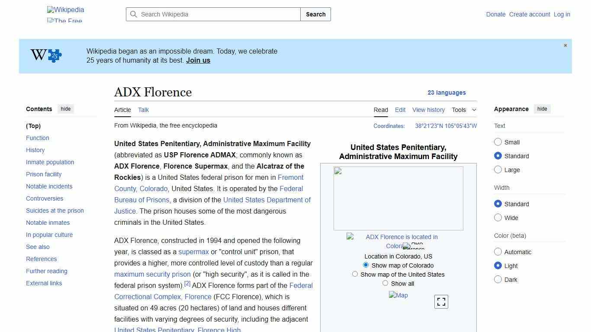Switch to the Talk tab

143,110
